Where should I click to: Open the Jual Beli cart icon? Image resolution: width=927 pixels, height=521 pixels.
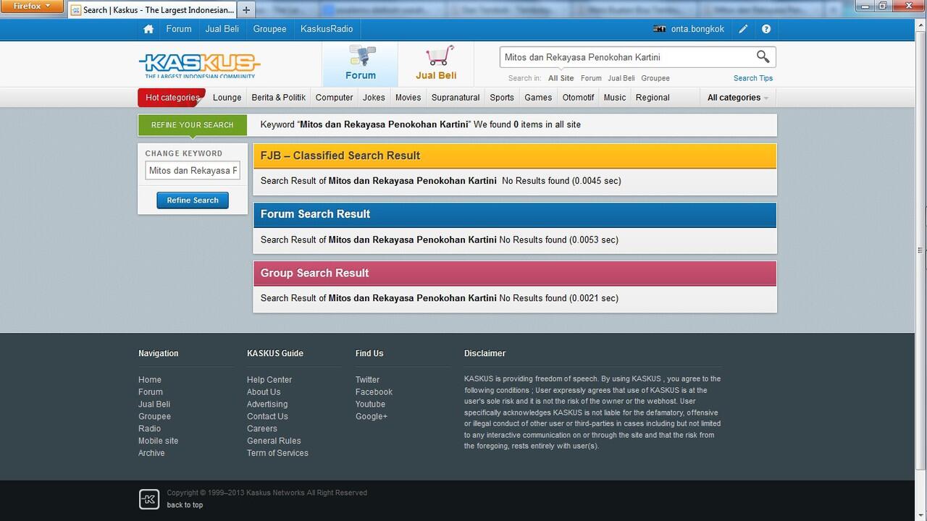pyautogui.click(x=437, y=56)
